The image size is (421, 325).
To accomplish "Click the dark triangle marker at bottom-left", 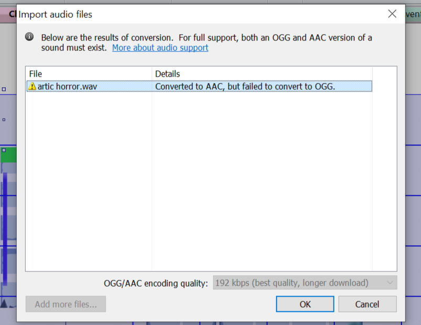I will 4,303.
